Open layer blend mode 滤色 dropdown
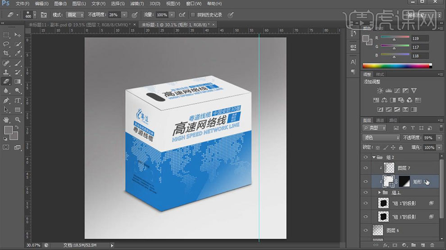This screenshot has width=446, height=250. click(381, 138)
